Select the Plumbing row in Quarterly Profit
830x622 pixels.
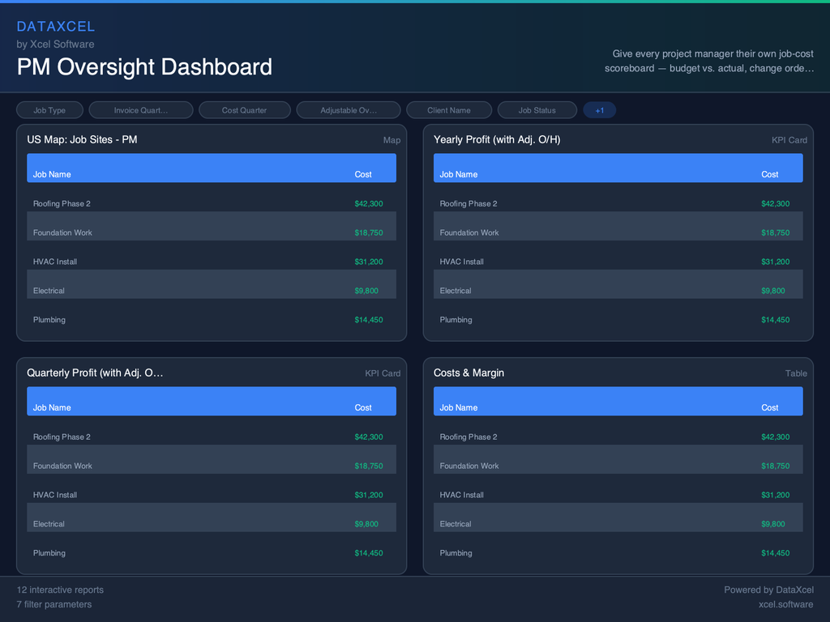pyautogui.click(x=211, y=553)
